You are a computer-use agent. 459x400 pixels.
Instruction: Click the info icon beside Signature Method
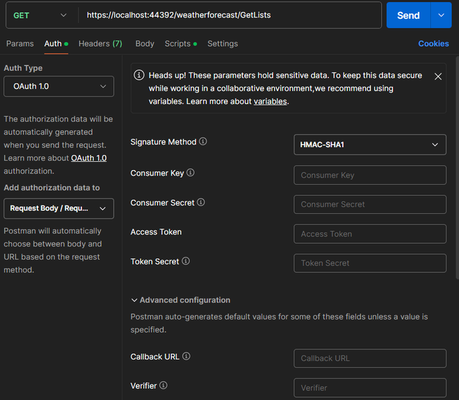[x=203, y=142]
